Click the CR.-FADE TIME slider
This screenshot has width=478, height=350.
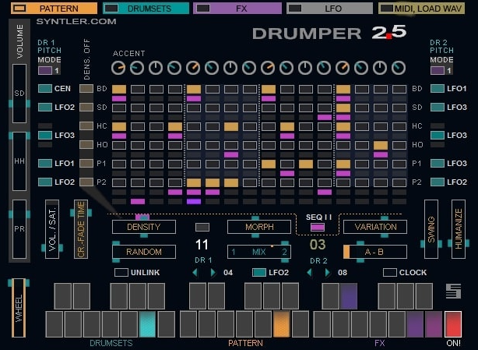(x=81, y=229)
